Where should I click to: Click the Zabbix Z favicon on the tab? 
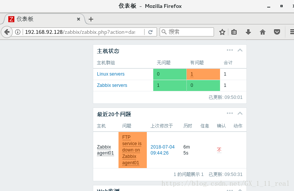click(11, 19)
